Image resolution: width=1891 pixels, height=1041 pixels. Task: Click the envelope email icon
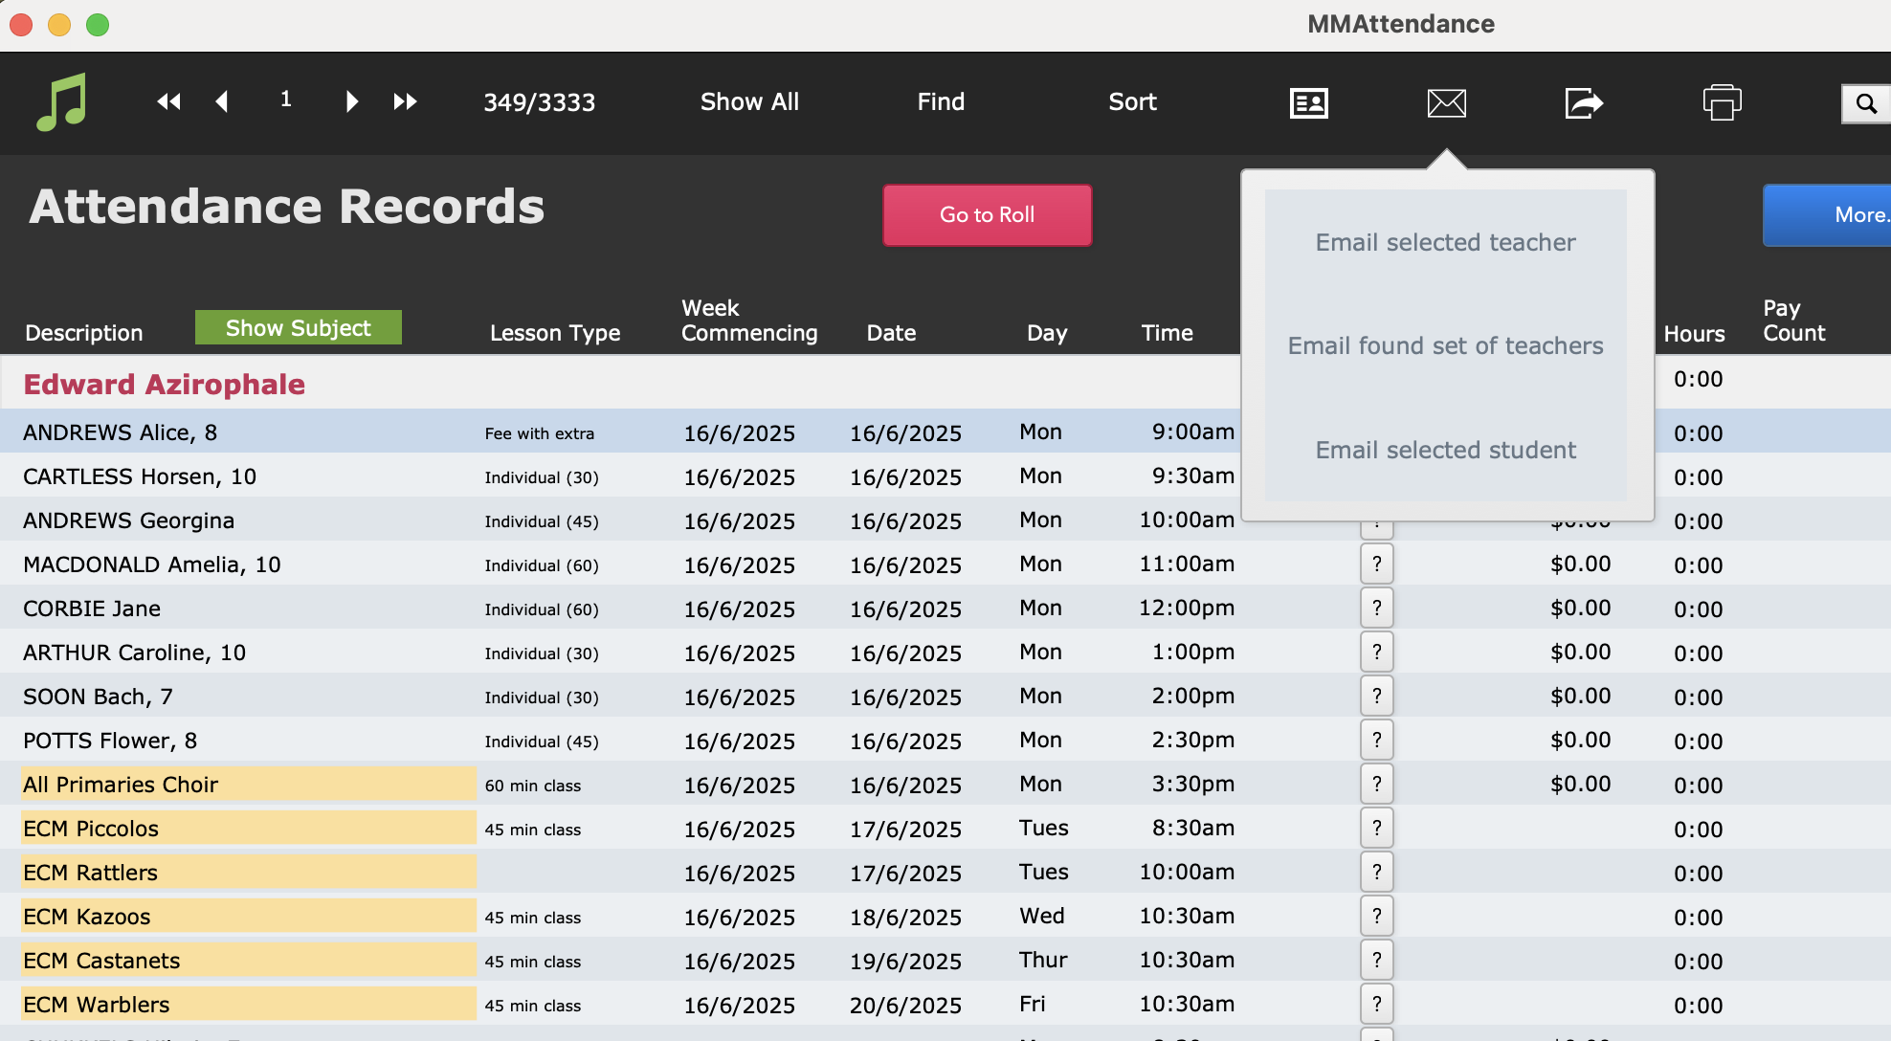pos(1446,102)
